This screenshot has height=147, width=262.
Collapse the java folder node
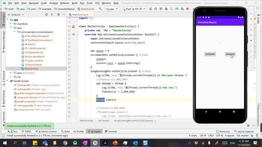click(11, 28)
